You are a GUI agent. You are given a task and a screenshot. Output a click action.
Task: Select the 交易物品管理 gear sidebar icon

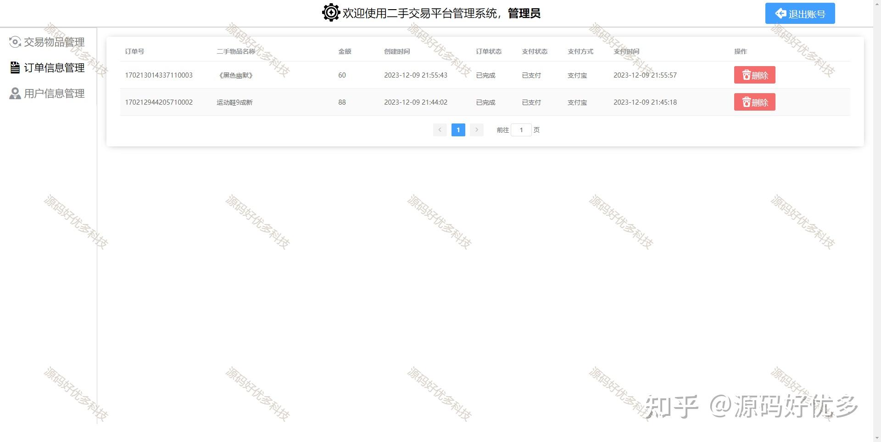(15, 42)
